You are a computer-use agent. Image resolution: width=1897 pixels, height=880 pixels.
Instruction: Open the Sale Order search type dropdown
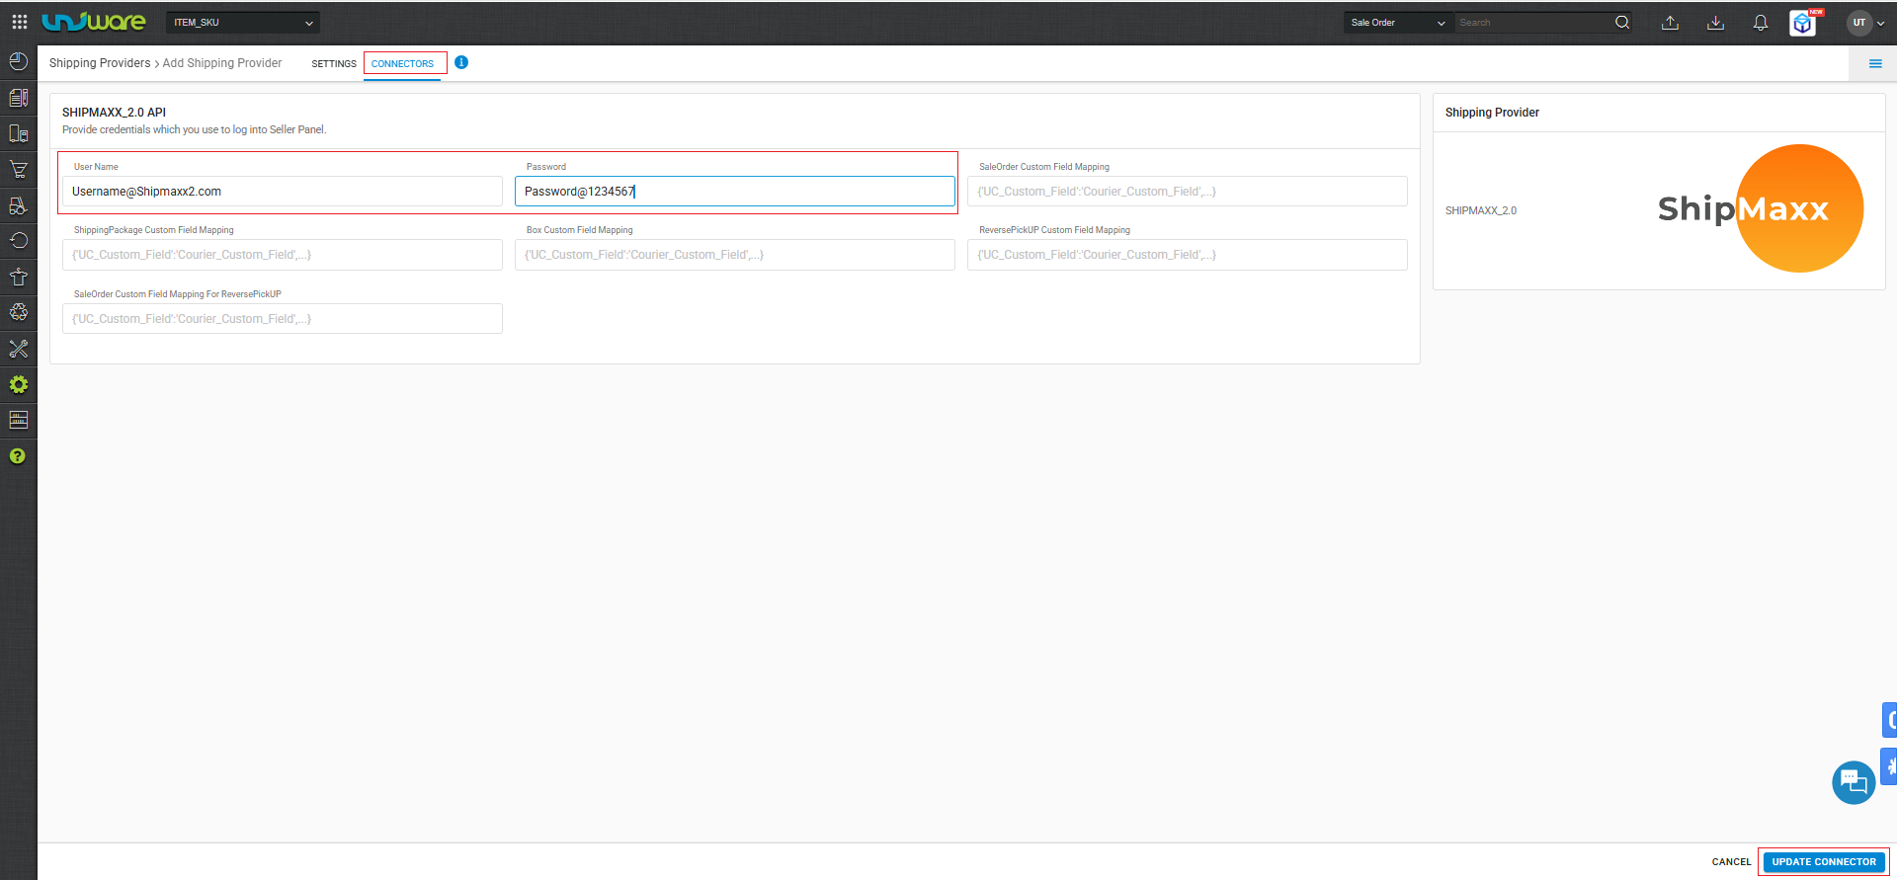[1398, 23]
